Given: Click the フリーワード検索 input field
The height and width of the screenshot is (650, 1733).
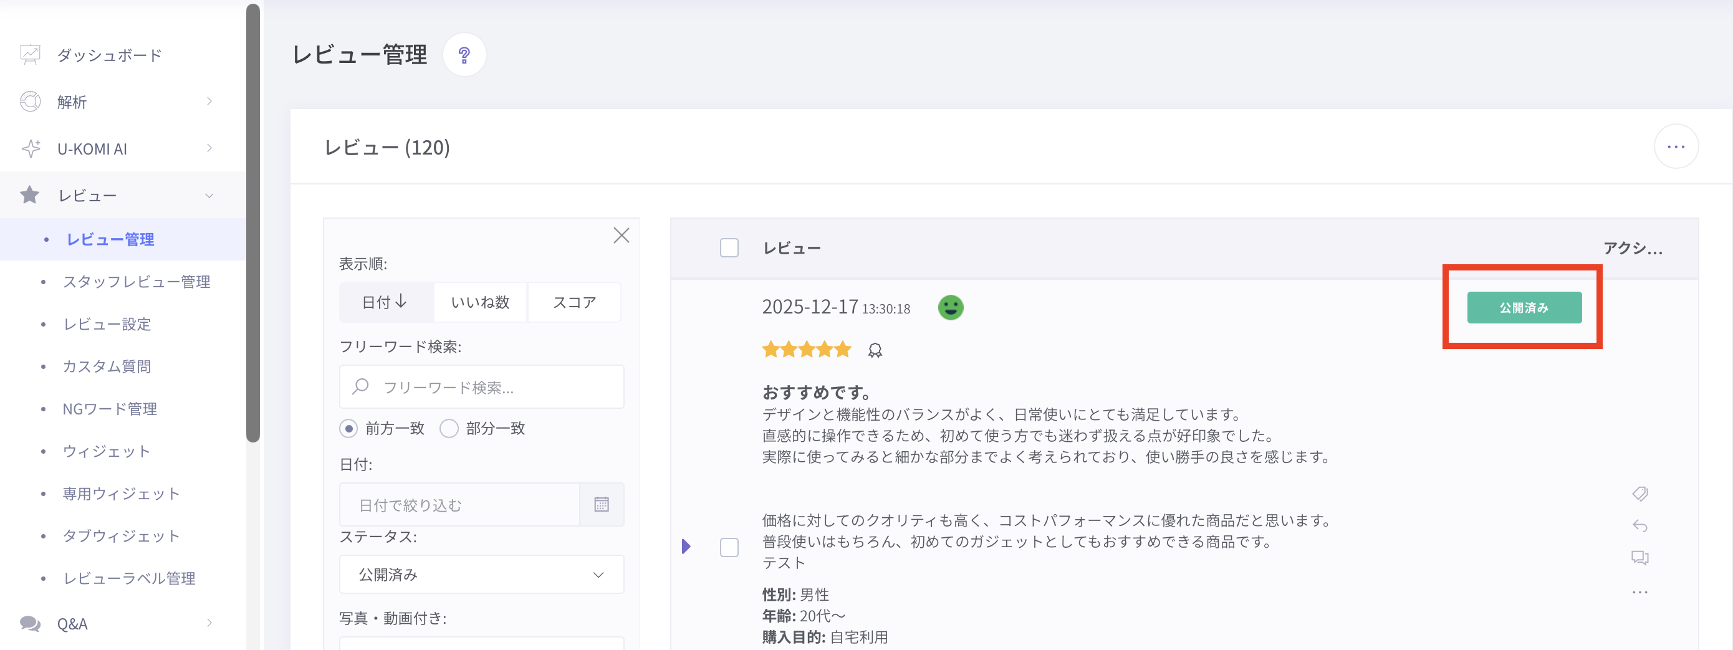Looking at the screenshot, I should pyautogui.click(x=482, y=387).
